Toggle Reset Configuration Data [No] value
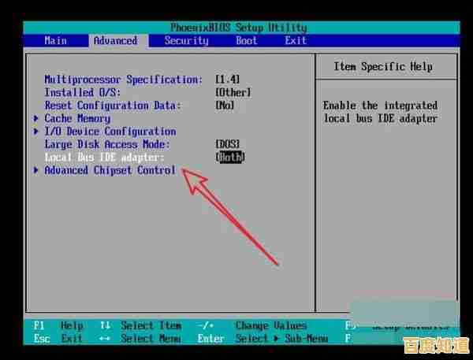 225,106
